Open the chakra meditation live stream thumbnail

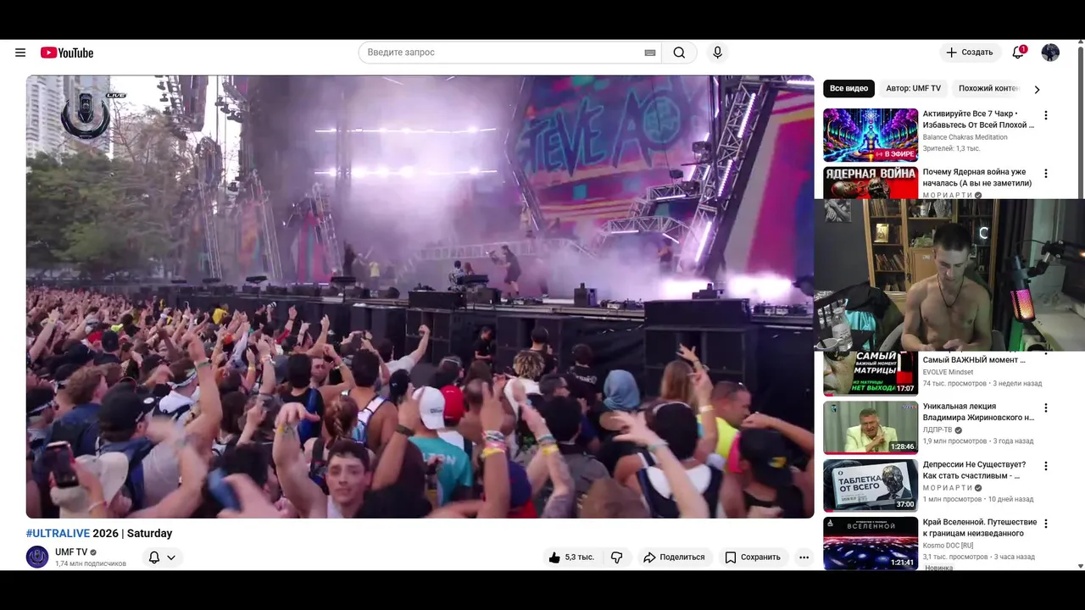[x=871, y=135]
